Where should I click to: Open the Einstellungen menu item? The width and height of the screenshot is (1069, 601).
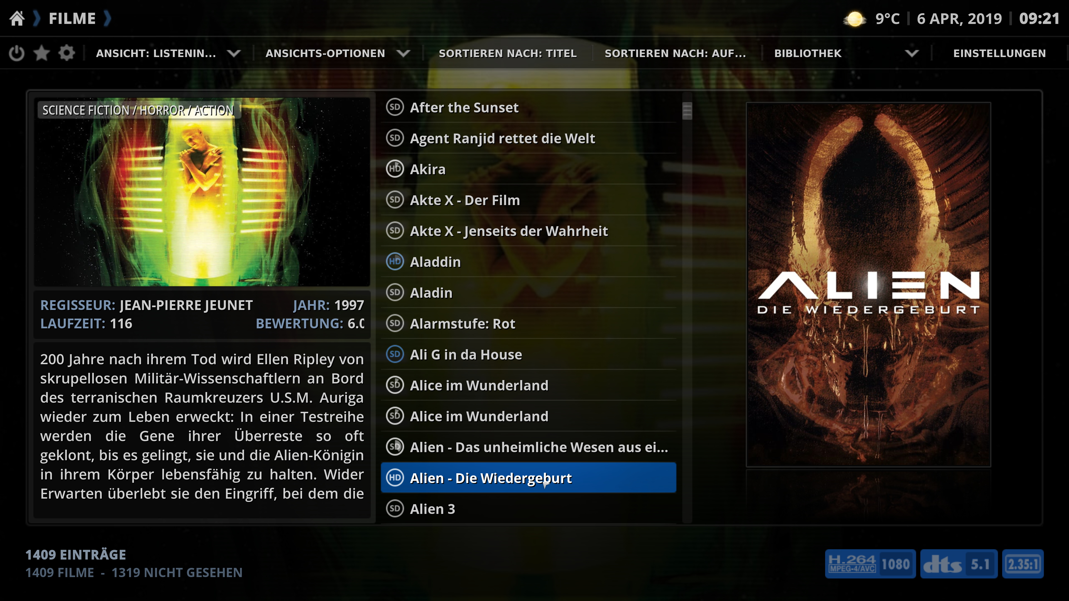coord(999,53)
